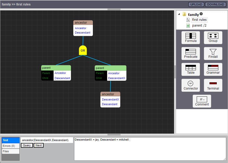This screenshot has width=228, height=163.
Task: Collapse the family folder tree
Action: 179,15
